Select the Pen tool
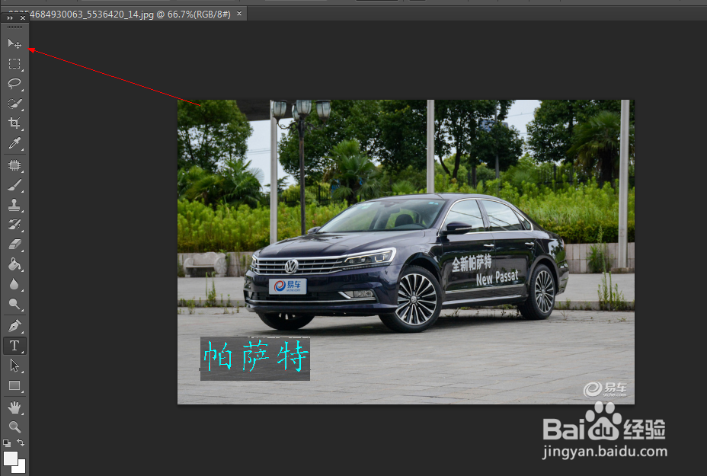The height and width of the screenshot is (476, 707). [x=14, y=325]
